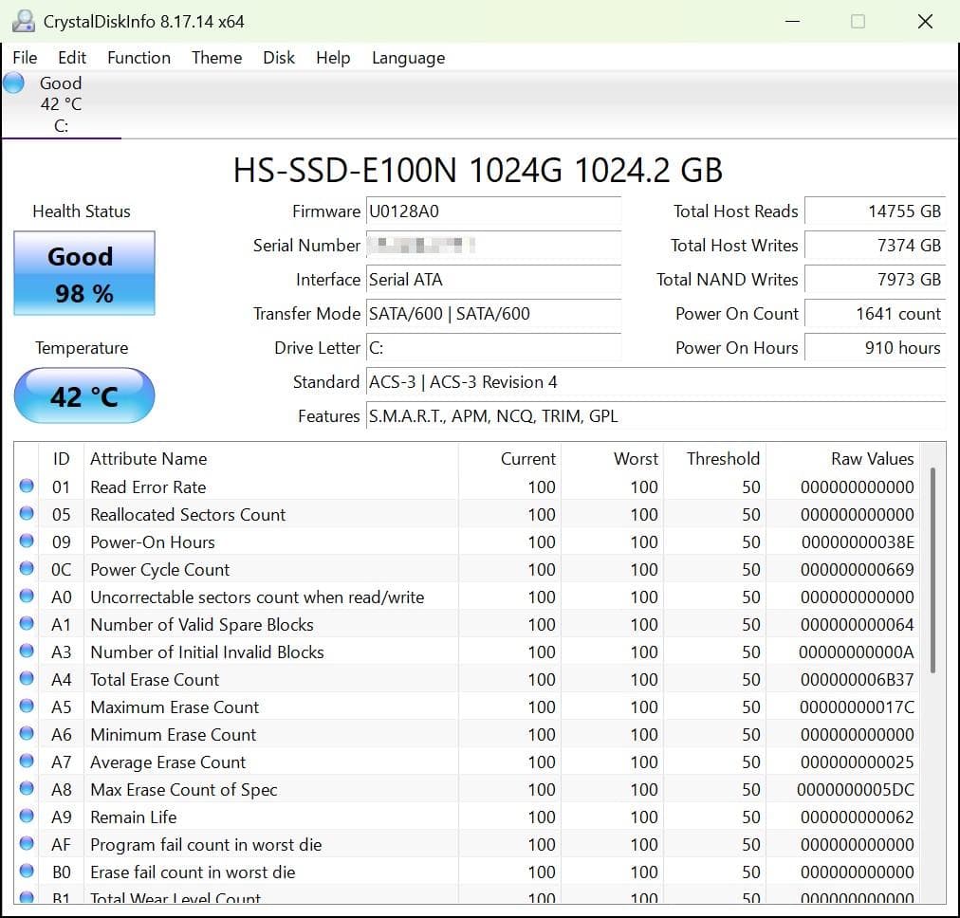Screen dimensions: 960x918
Task: Click Power On Hours value 910 hours
Action: tap(875, 348)
